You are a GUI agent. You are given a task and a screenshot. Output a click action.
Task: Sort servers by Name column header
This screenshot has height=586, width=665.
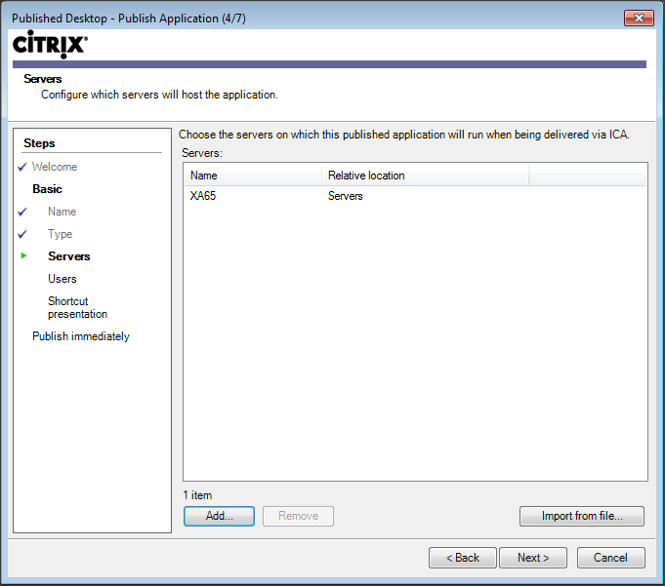[x=252, y=176]
